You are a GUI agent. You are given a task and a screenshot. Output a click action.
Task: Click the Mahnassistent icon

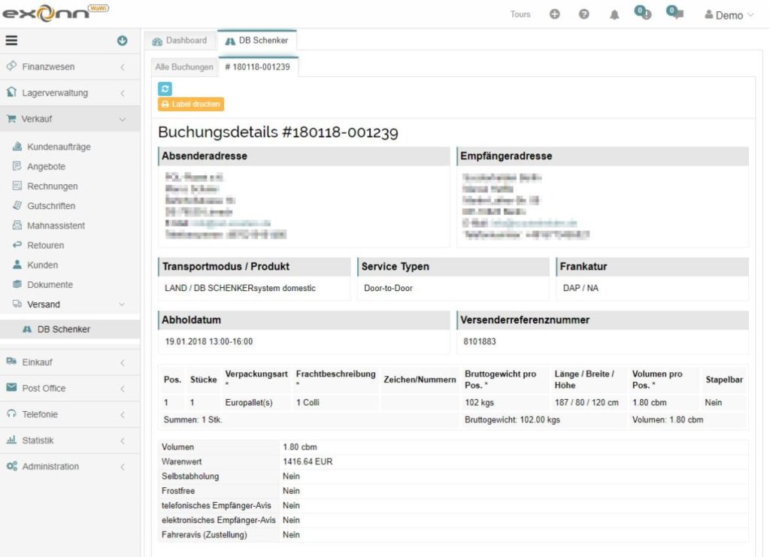(x=17, y=225)
